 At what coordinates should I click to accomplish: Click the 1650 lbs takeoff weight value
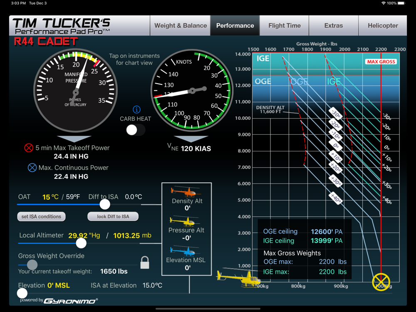tap(114, 271)
